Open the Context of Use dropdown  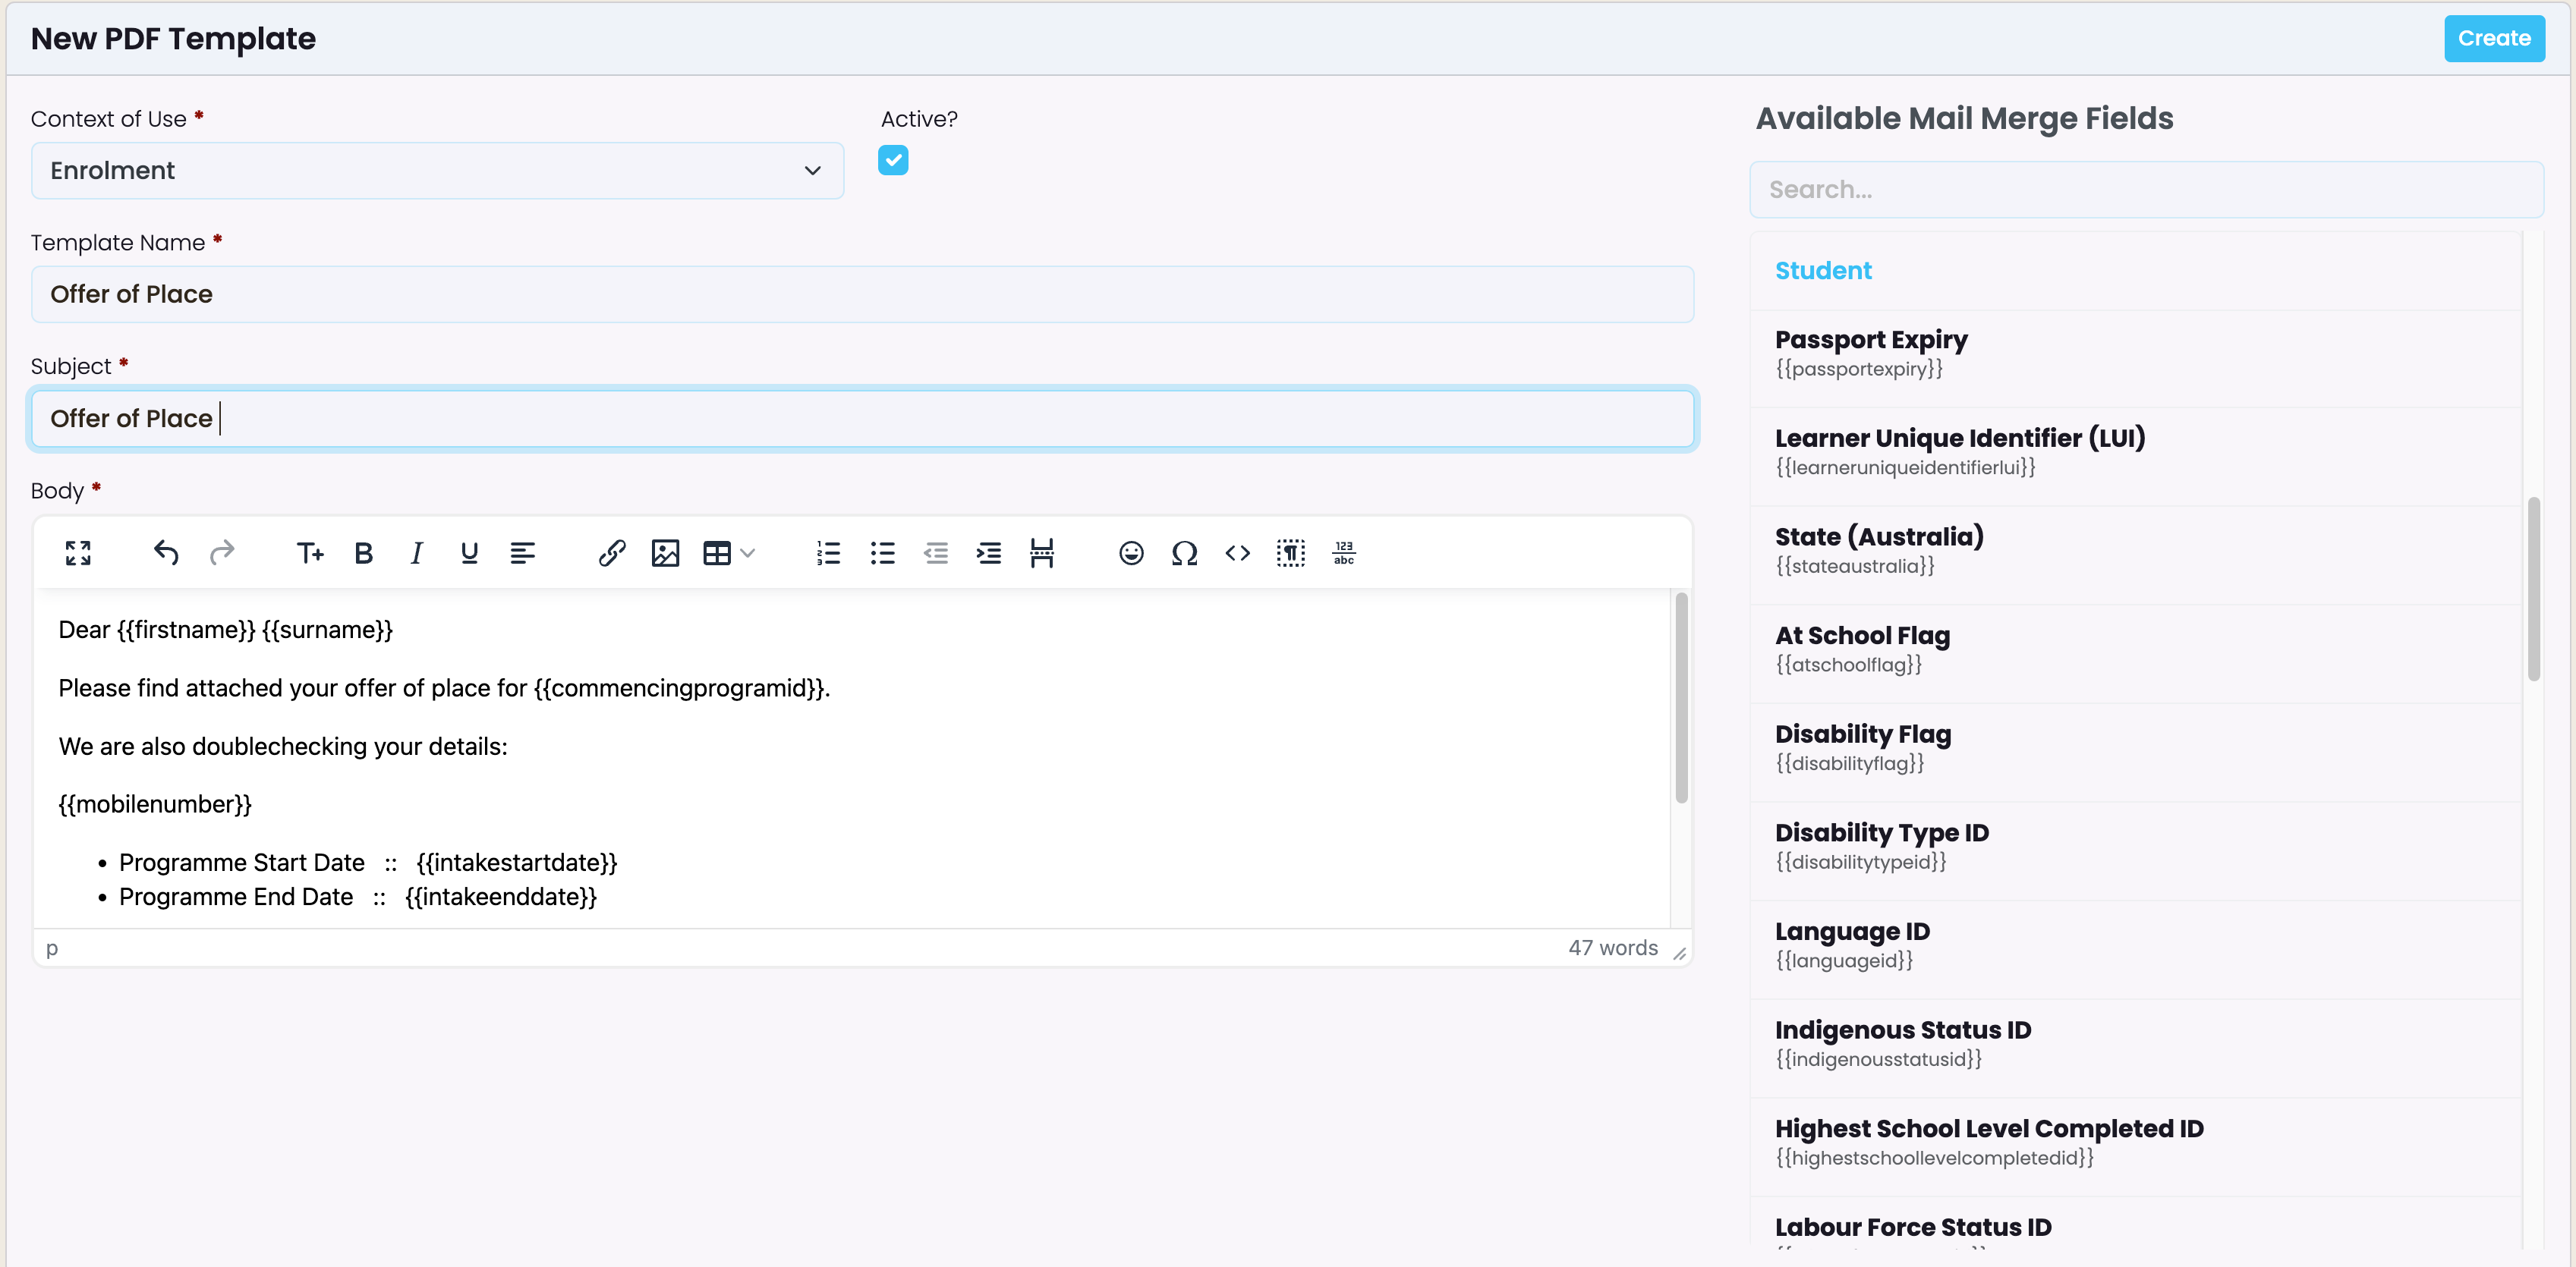437,171
